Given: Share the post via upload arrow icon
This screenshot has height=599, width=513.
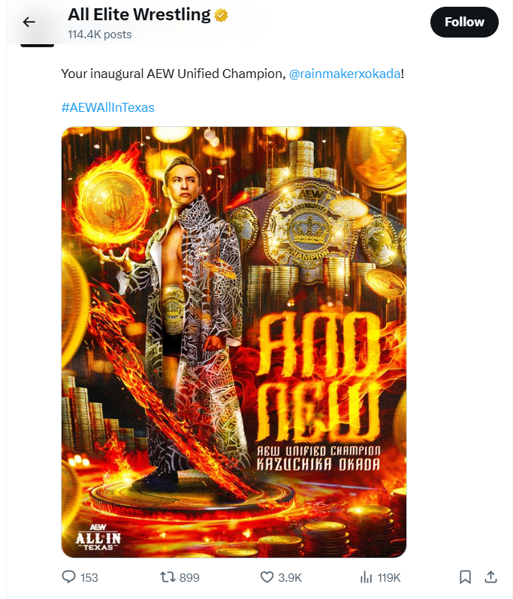Looking at the screenshot, I should pyautogui.click(x=490, y=576).
